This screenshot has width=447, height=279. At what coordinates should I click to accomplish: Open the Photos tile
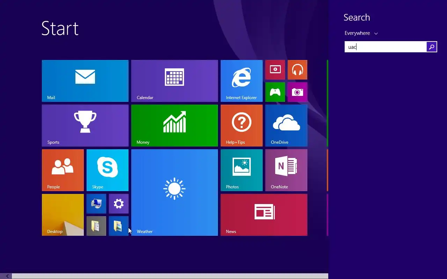242,170
